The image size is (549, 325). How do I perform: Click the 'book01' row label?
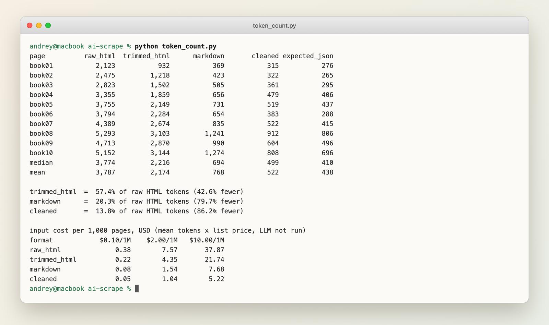point(41,65)
